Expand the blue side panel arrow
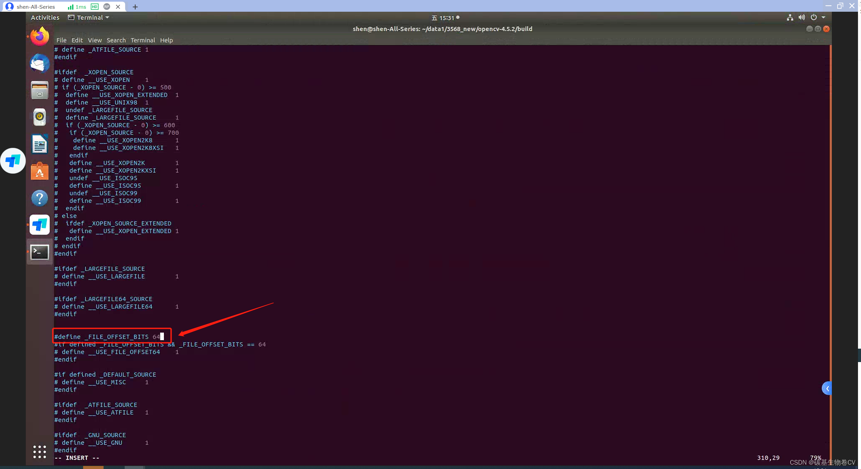 click(x=827, y=389)
